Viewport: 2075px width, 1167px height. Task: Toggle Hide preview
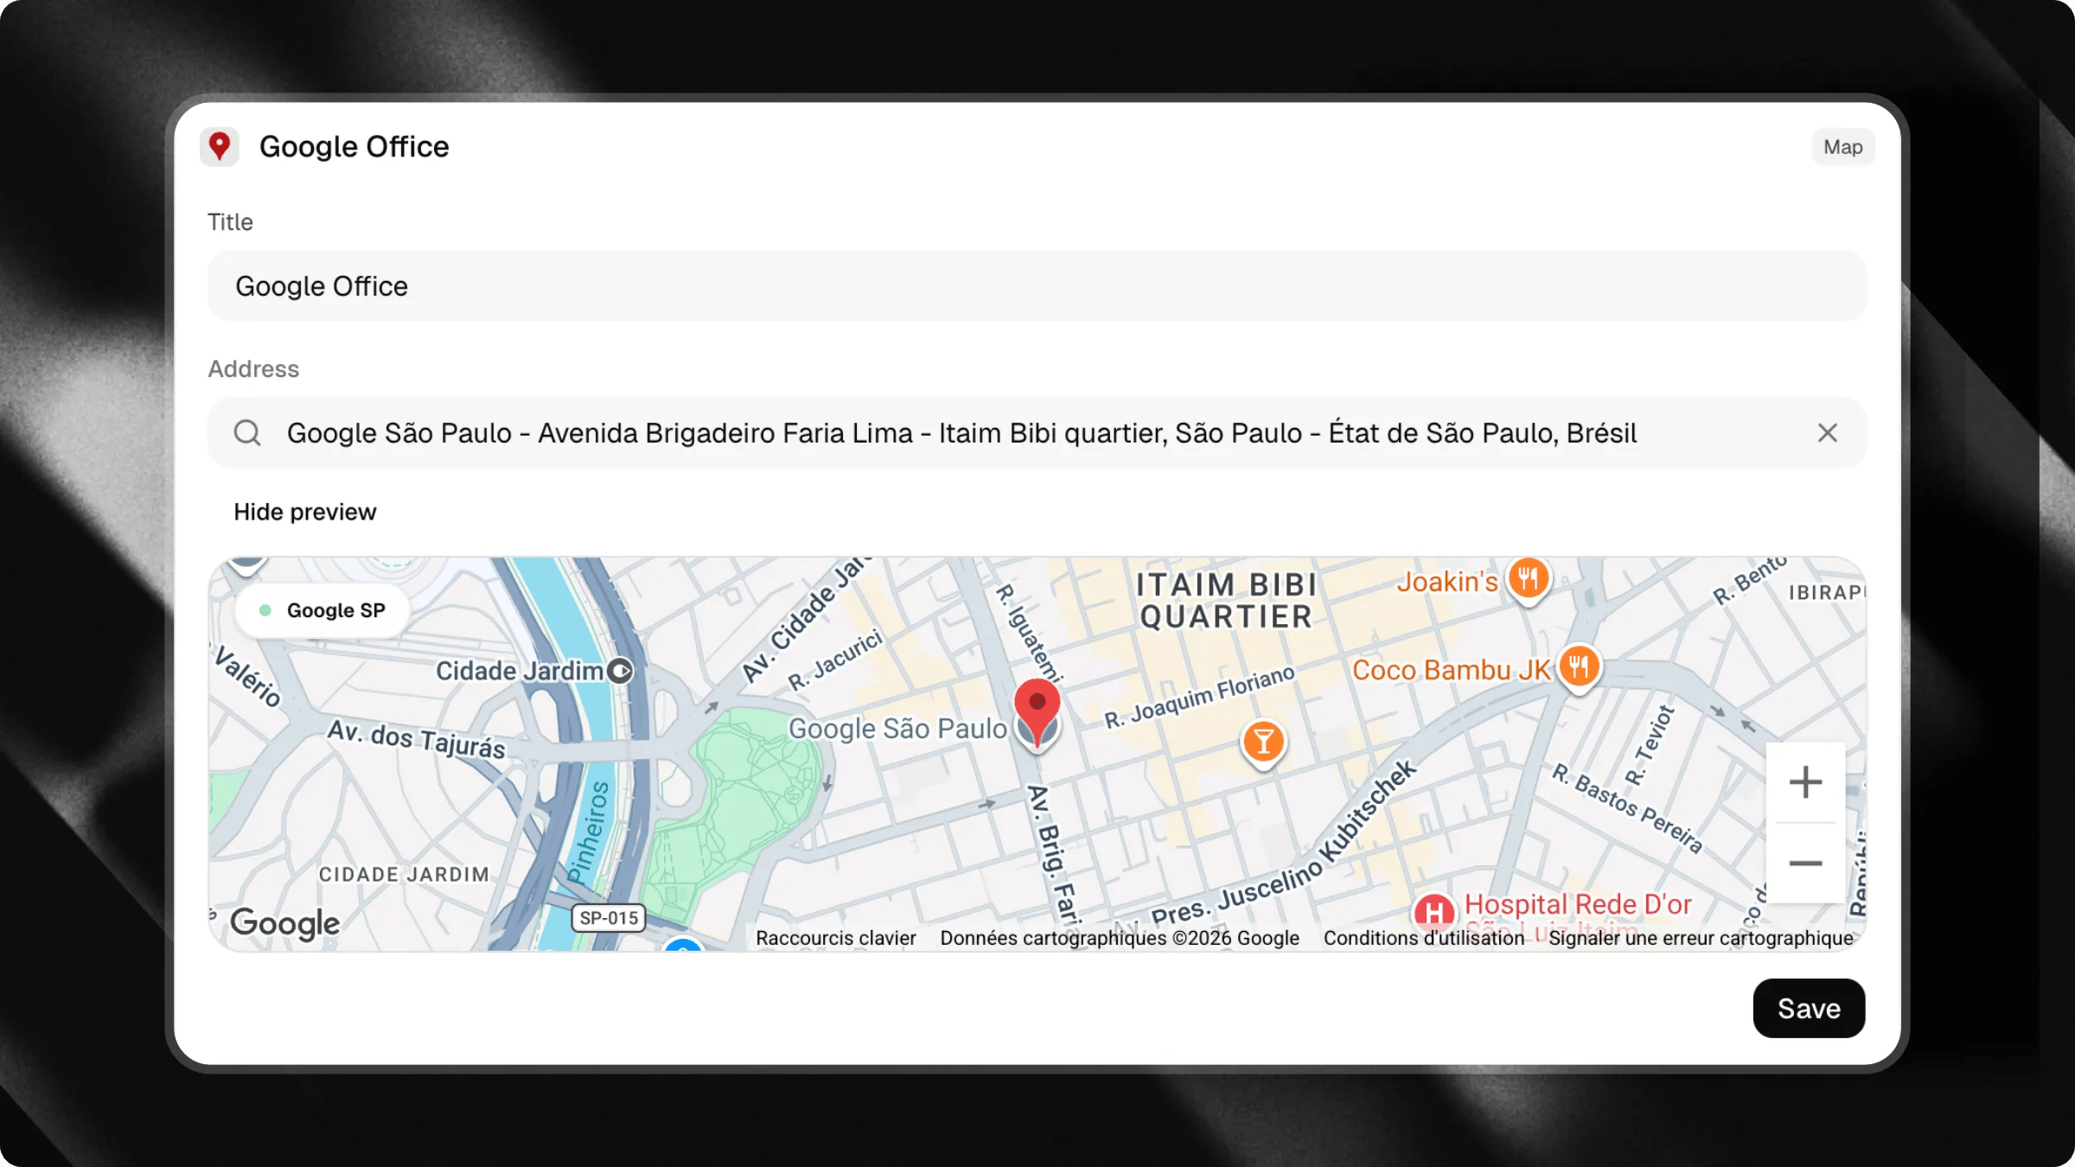click(x=305, y=512)
